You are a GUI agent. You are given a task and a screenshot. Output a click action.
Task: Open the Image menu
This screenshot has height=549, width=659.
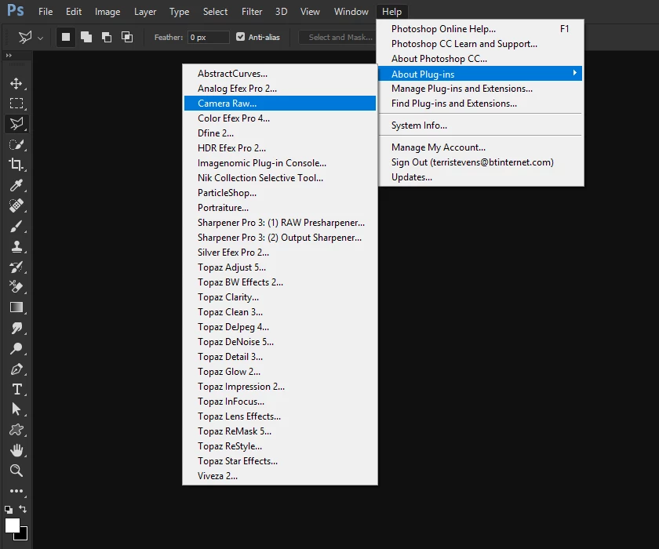coord(107,11)
